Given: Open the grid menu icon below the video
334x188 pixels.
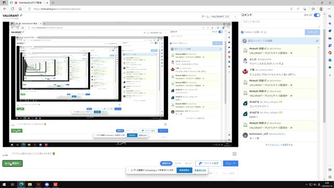Looking at the screenshot, I should pyautogui.click(x=234, y=154).
